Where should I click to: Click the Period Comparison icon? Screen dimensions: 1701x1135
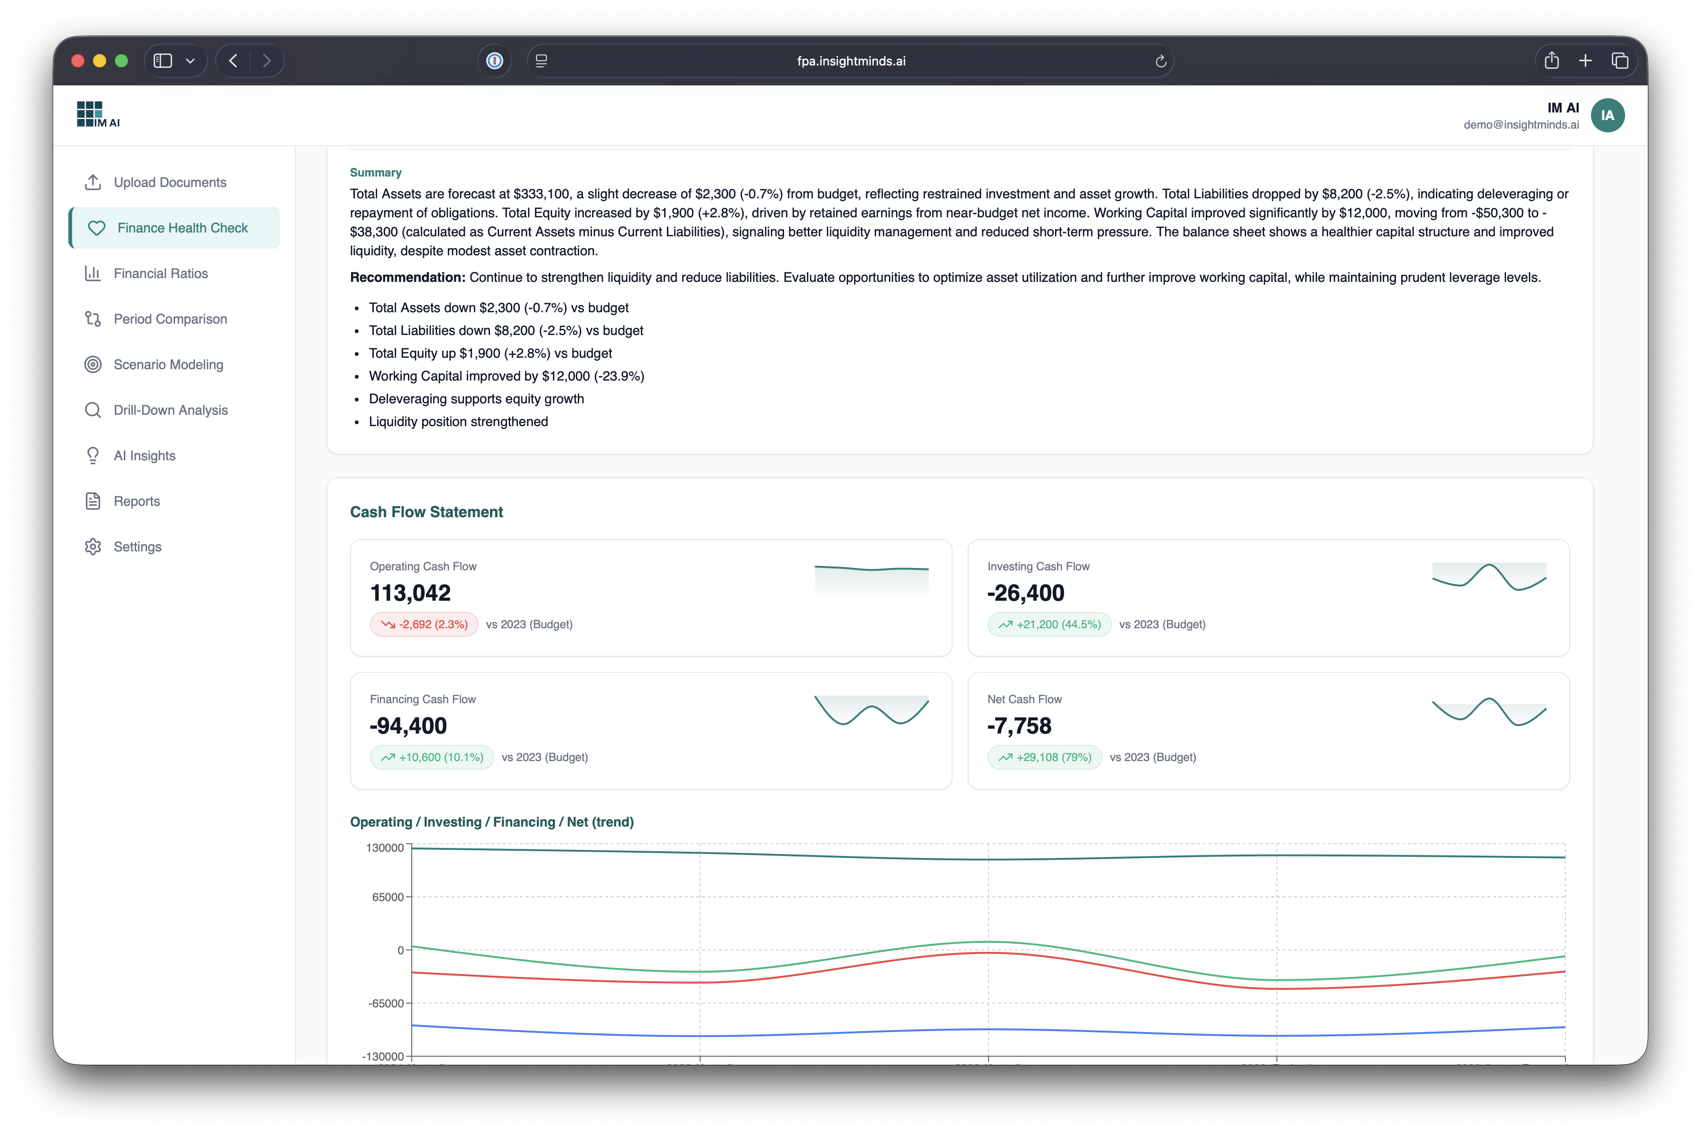(x=92, y=319)
